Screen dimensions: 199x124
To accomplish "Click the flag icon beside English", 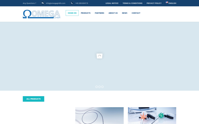I will coord(167,2).
